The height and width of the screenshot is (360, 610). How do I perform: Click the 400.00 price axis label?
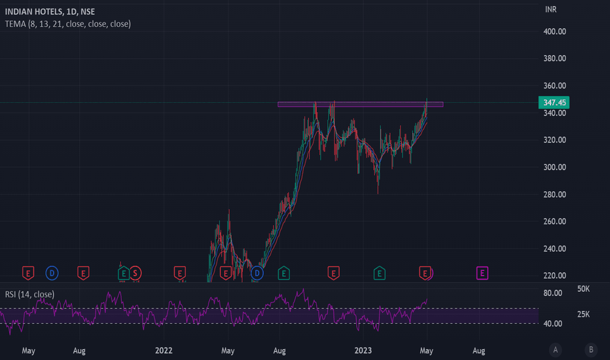[x=555, y=31]
